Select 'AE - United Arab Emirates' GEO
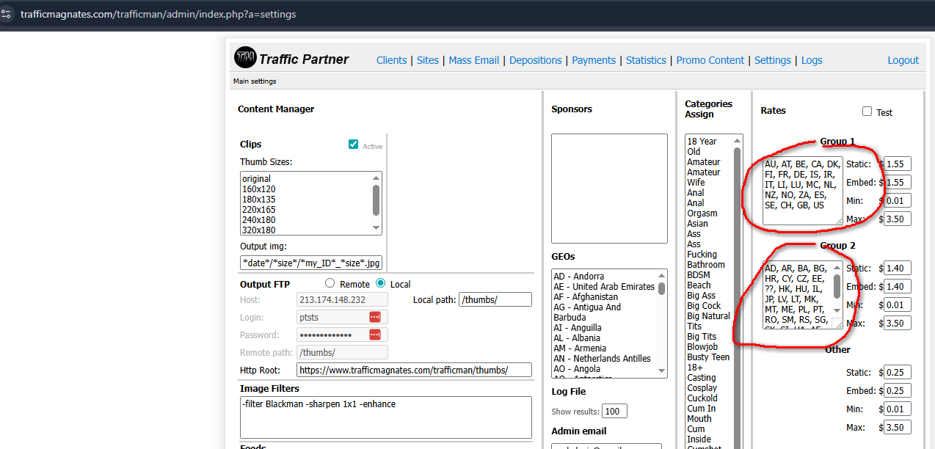935x449 pixels. coord(605,286)
